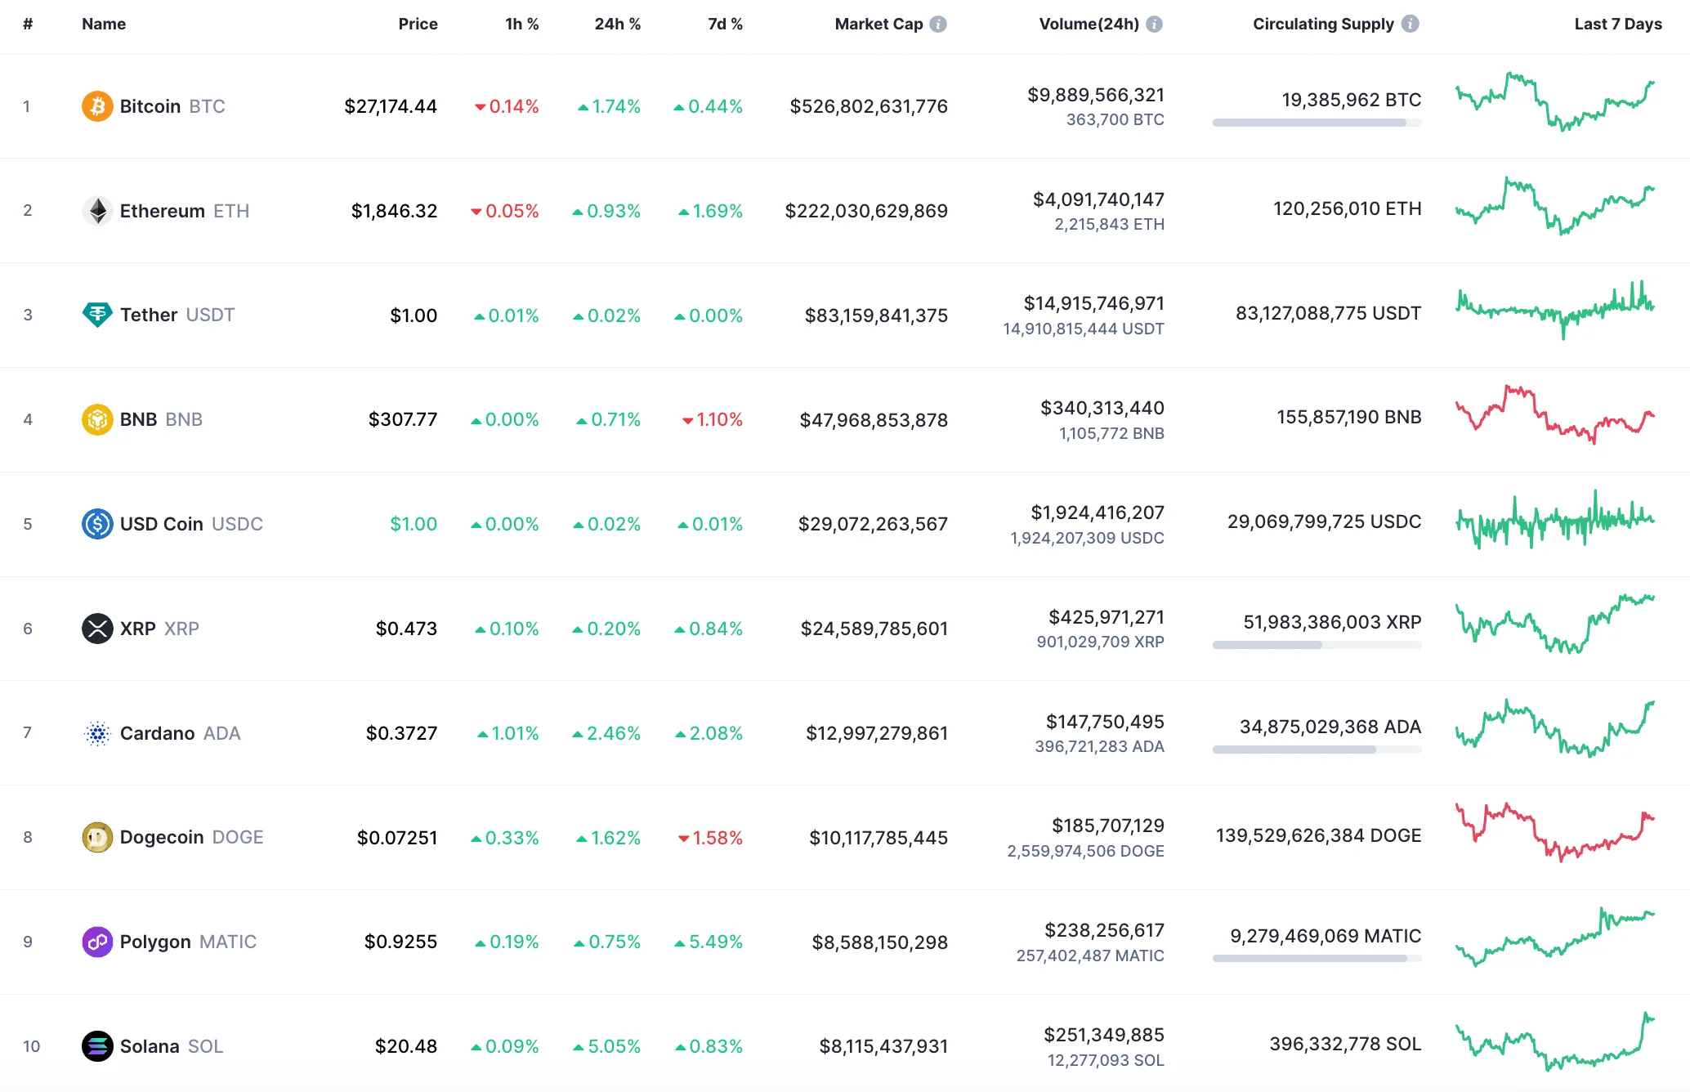Open the Solana coin page link
This screenshot has width=1690, height=1092.
tap(149, 1046)
